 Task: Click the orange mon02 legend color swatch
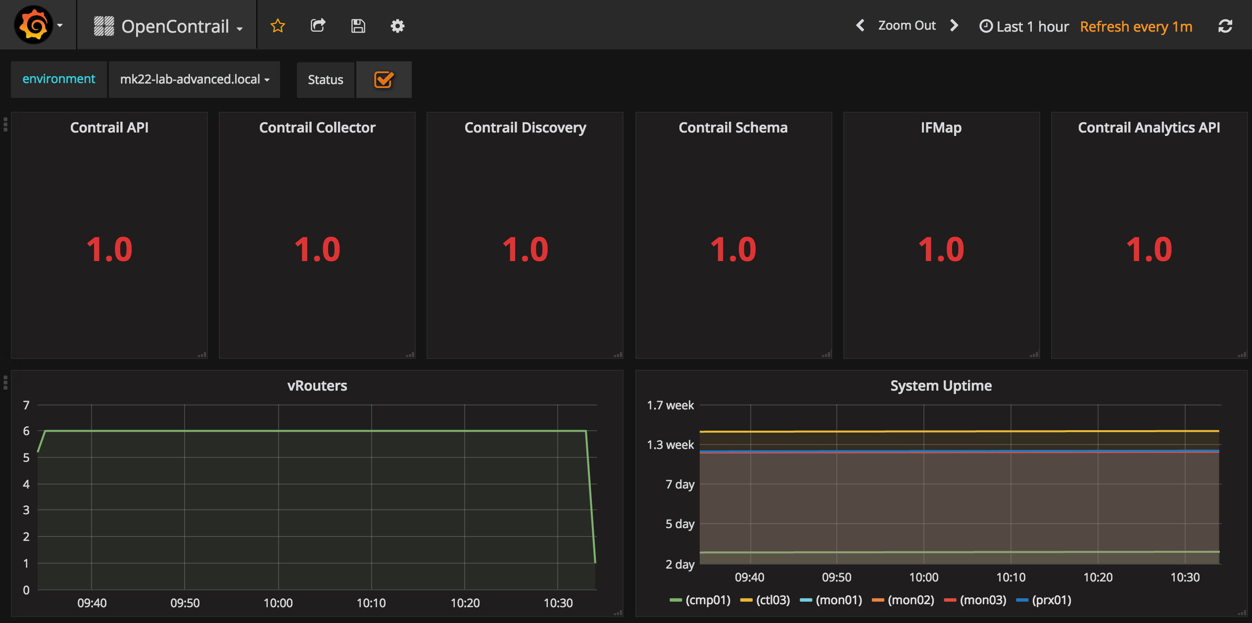[878, 600]
